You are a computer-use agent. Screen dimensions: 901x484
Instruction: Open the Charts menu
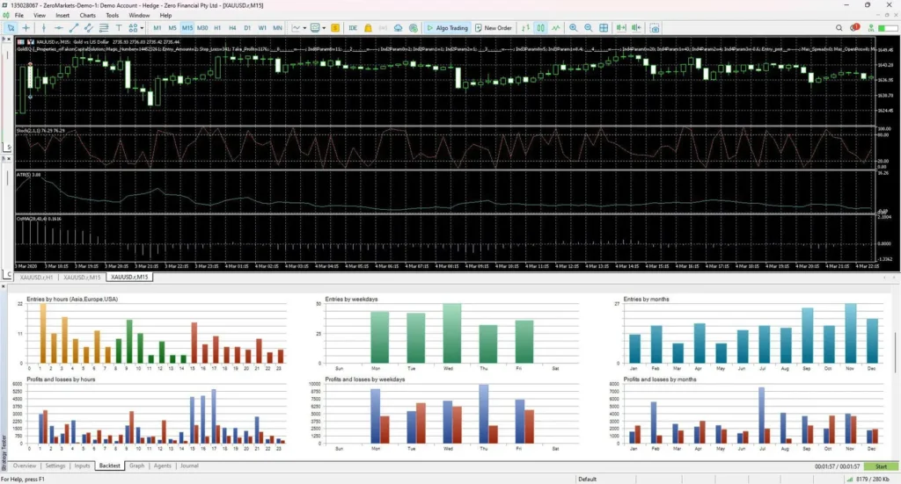coord(88,16)
